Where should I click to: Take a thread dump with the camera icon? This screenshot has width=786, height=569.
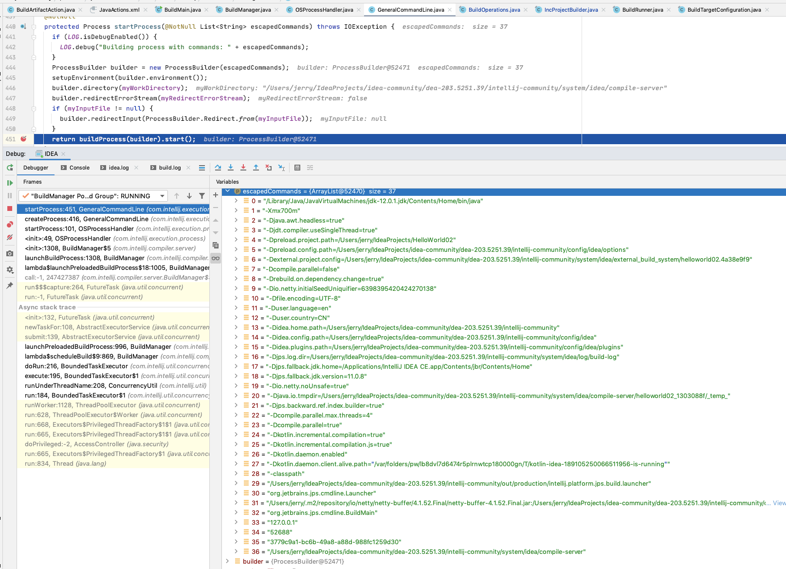9,253
